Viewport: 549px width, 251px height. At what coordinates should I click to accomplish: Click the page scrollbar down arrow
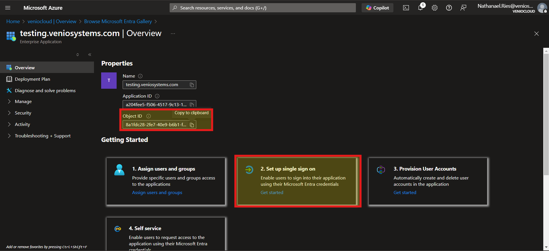pyautogui.click(x=546, y=247)
